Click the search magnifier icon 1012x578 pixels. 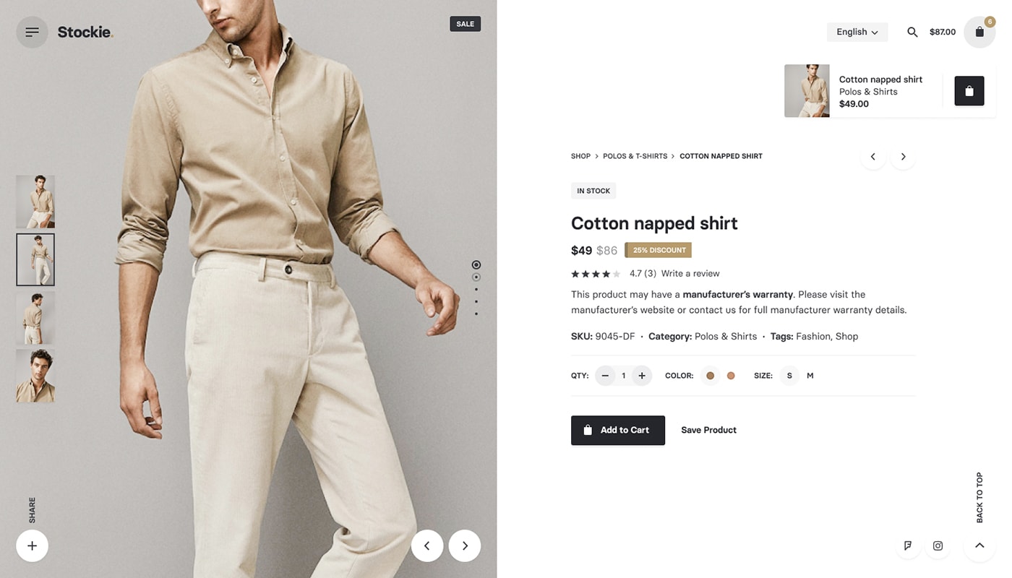[x=912, y=32]
